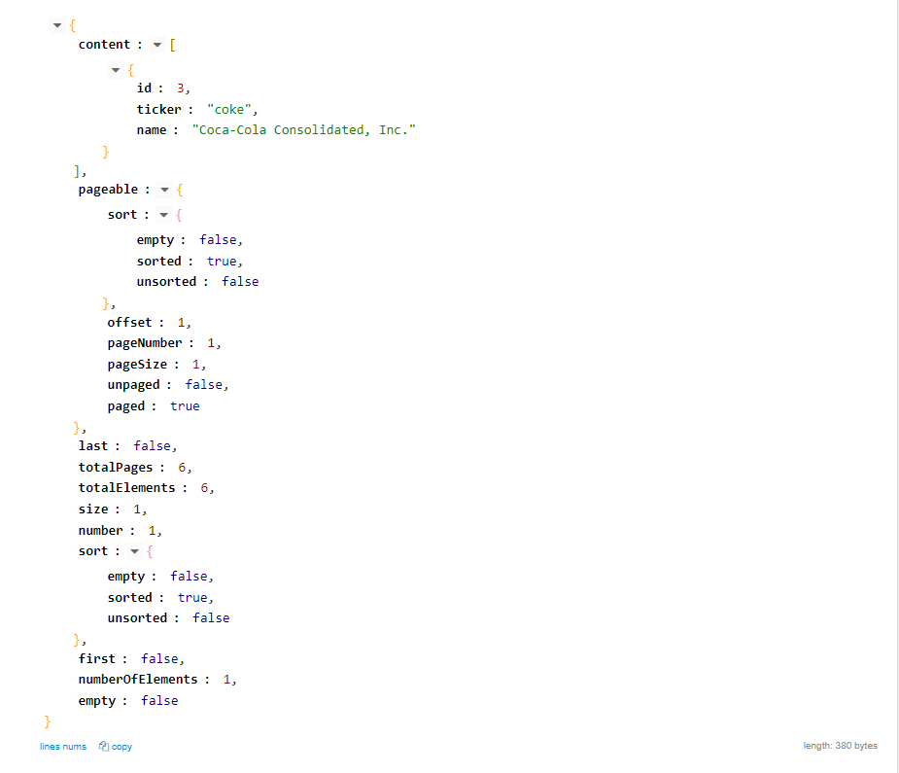Click the paged value true
Image resolution: width=899 pixels, height=773 pixels.
(185, 406)
